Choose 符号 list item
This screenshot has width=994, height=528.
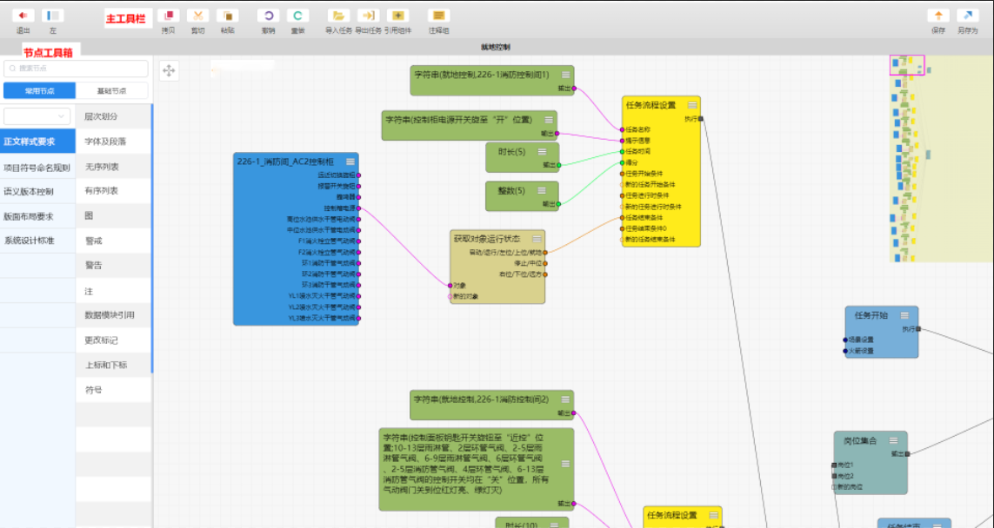click(113, 390)
